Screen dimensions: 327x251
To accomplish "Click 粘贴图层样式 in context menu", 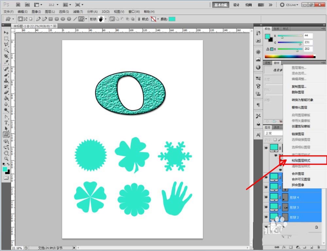I will [x=301, y=161].
